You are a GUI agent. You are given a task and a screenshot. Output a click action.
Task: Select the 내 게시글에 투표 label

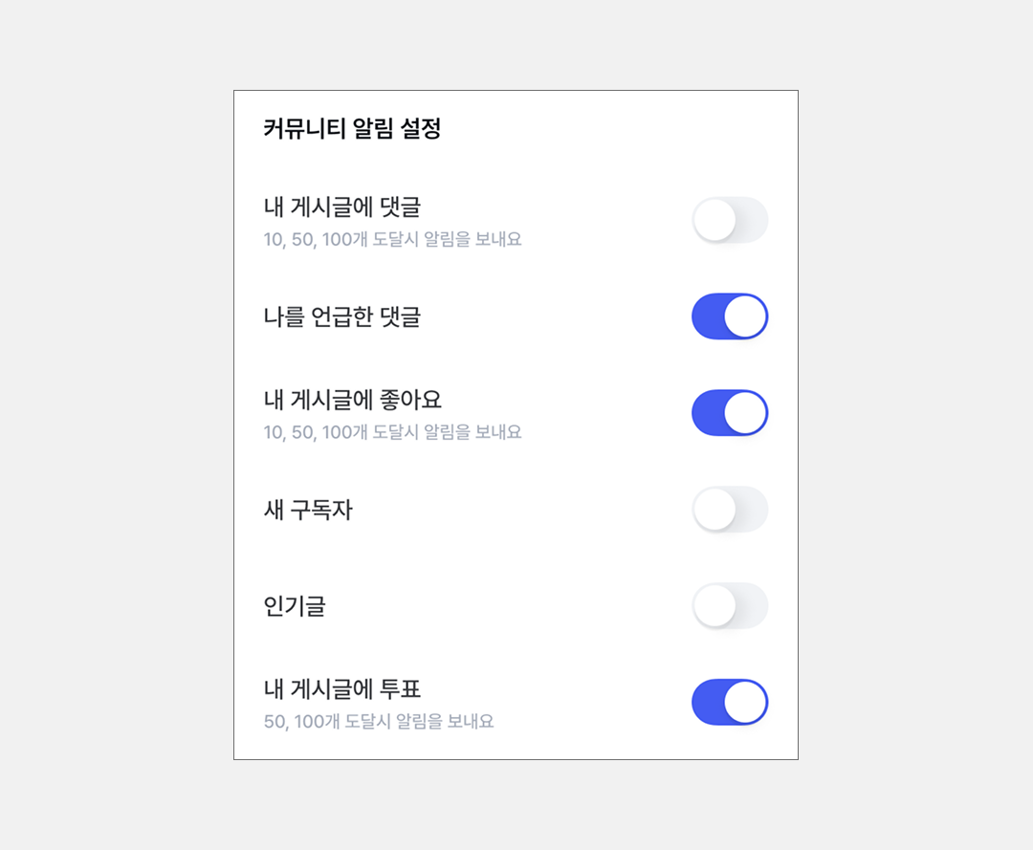coord(341,688)
